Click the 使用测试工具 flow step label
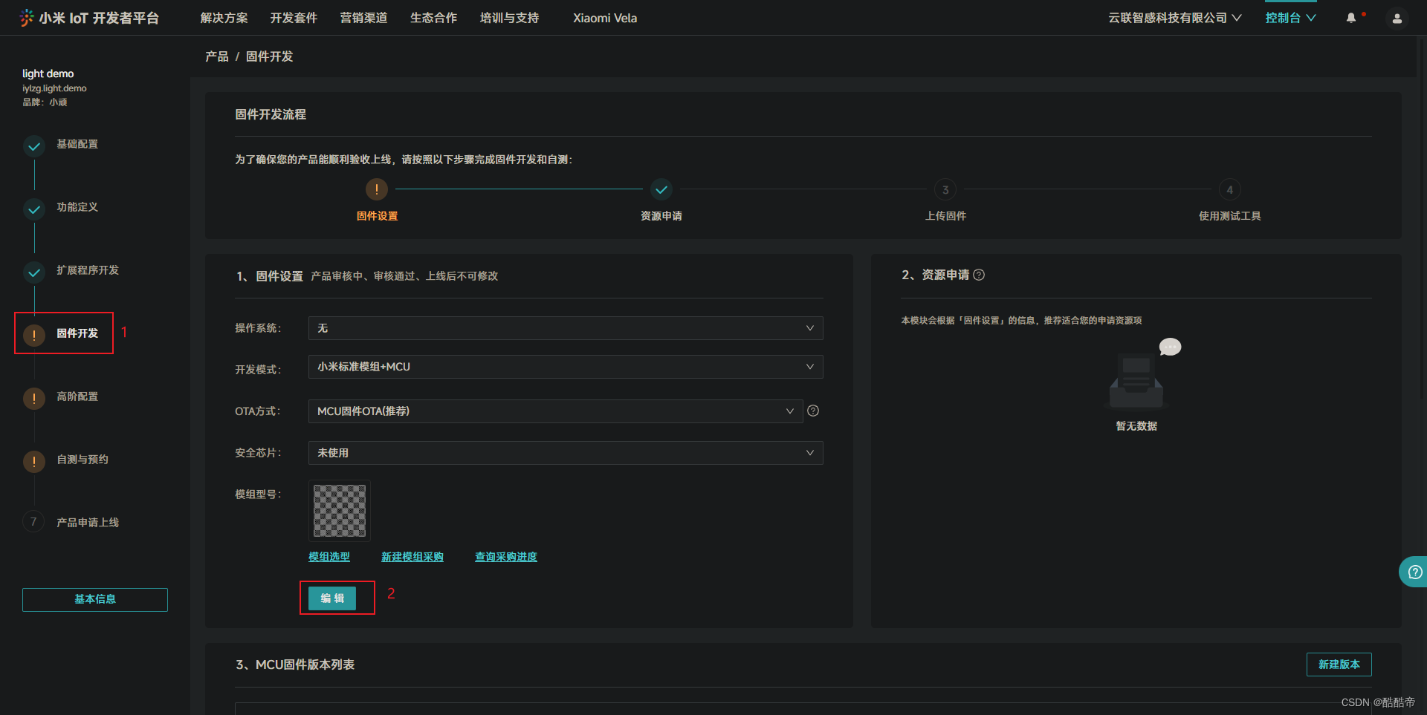 pyautogui.click(x=1230, y=216)
